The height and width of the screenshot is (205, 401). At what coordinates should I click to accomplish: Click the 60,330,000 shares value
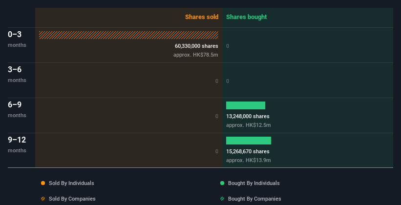pyautogui.click(x=196, y=46)
